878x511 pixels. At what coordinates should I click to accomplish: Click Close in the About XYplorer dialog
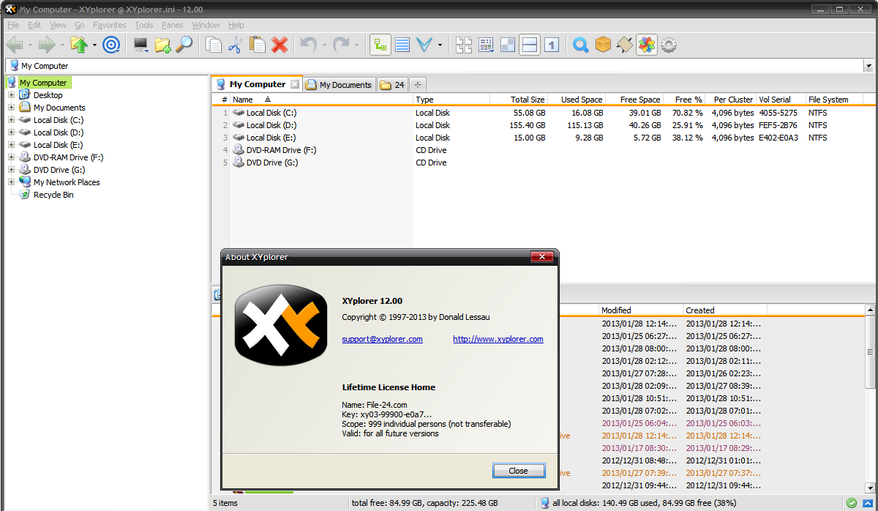coord(518,471)
